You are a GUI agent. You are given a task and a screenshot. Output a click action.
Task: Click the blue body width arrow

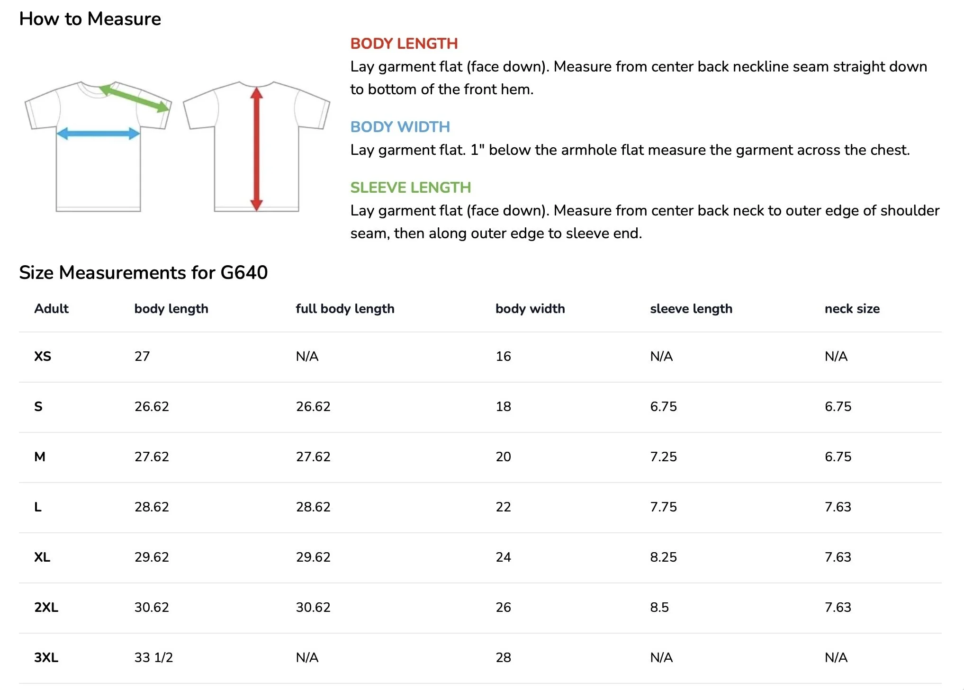pos(98,134)
